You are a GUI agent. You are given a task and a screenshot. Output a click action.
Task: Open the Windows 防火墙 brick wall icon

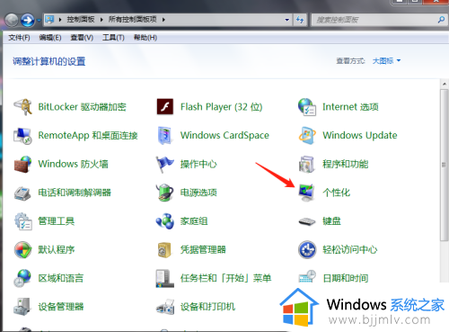pyautogui.click(x=22, y=164)
